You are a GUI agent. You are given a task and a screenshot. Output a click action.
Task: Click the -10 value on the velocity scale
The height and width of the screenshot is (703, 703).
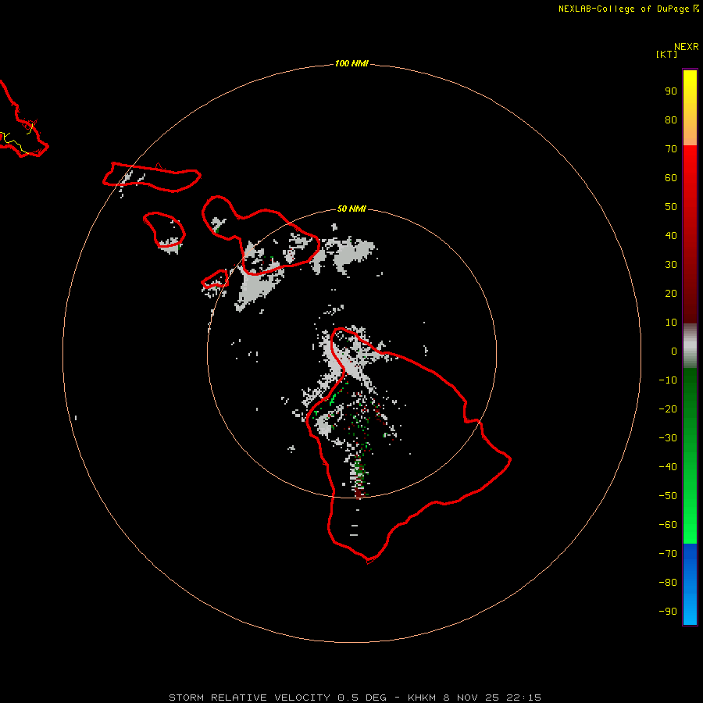coord(668,380)
